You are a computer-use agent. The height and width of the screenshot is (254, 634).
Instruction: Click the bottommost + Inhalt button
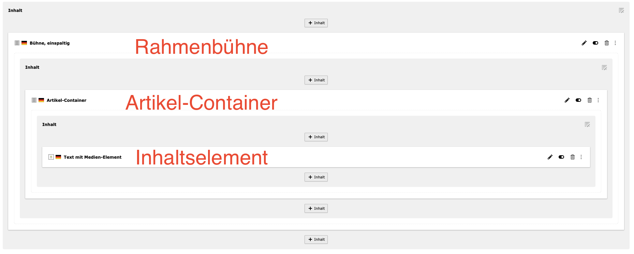[x=316, y=239]
